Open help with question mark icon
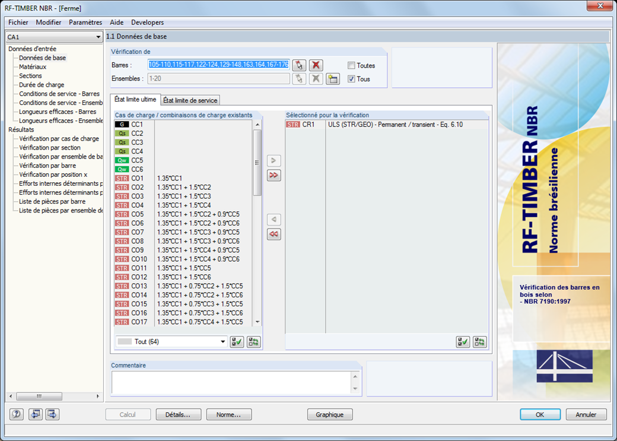Viewport: 617px width, 441px height. click(x=17, y=414)
